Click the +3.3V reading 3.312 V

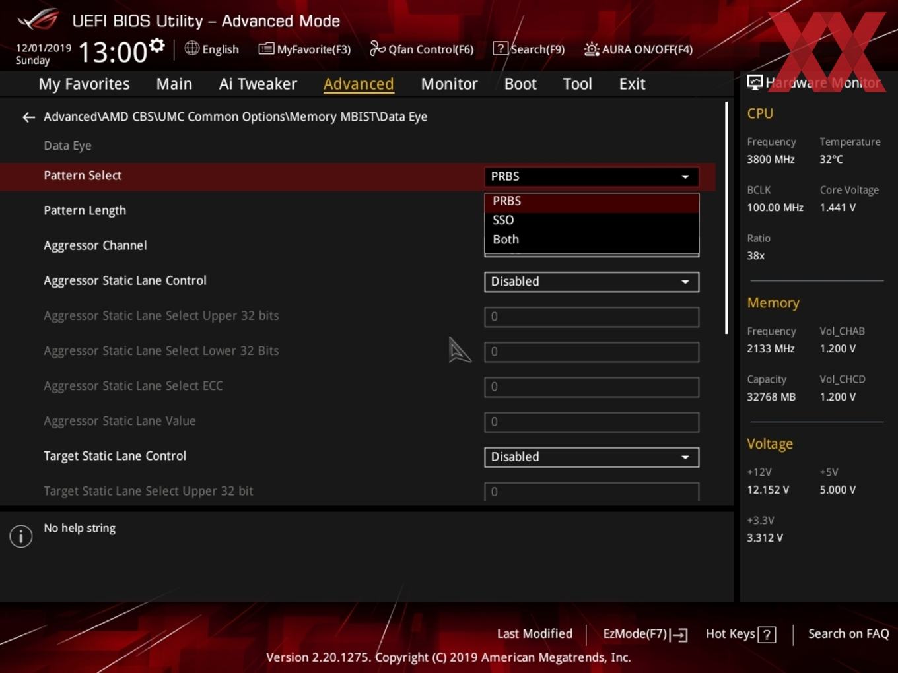point(765,538)
